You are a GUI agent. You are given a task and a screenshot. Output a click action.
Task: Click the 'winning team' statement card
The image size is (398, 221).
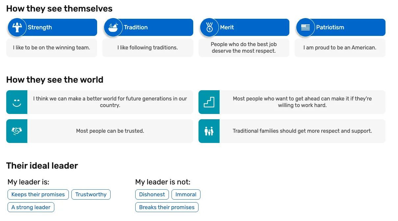51,48
